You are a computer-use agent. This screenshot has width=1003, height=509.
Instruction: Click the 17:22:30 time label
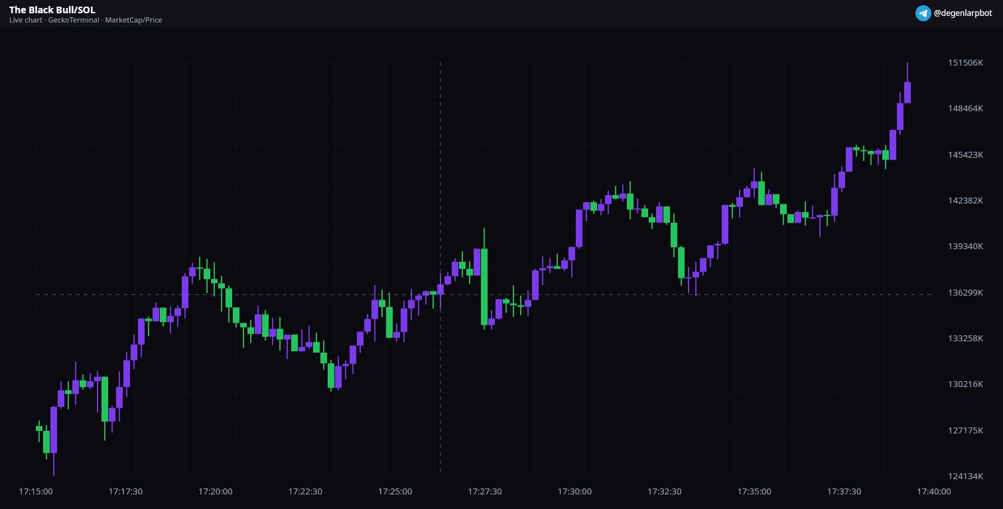point(305,492)
